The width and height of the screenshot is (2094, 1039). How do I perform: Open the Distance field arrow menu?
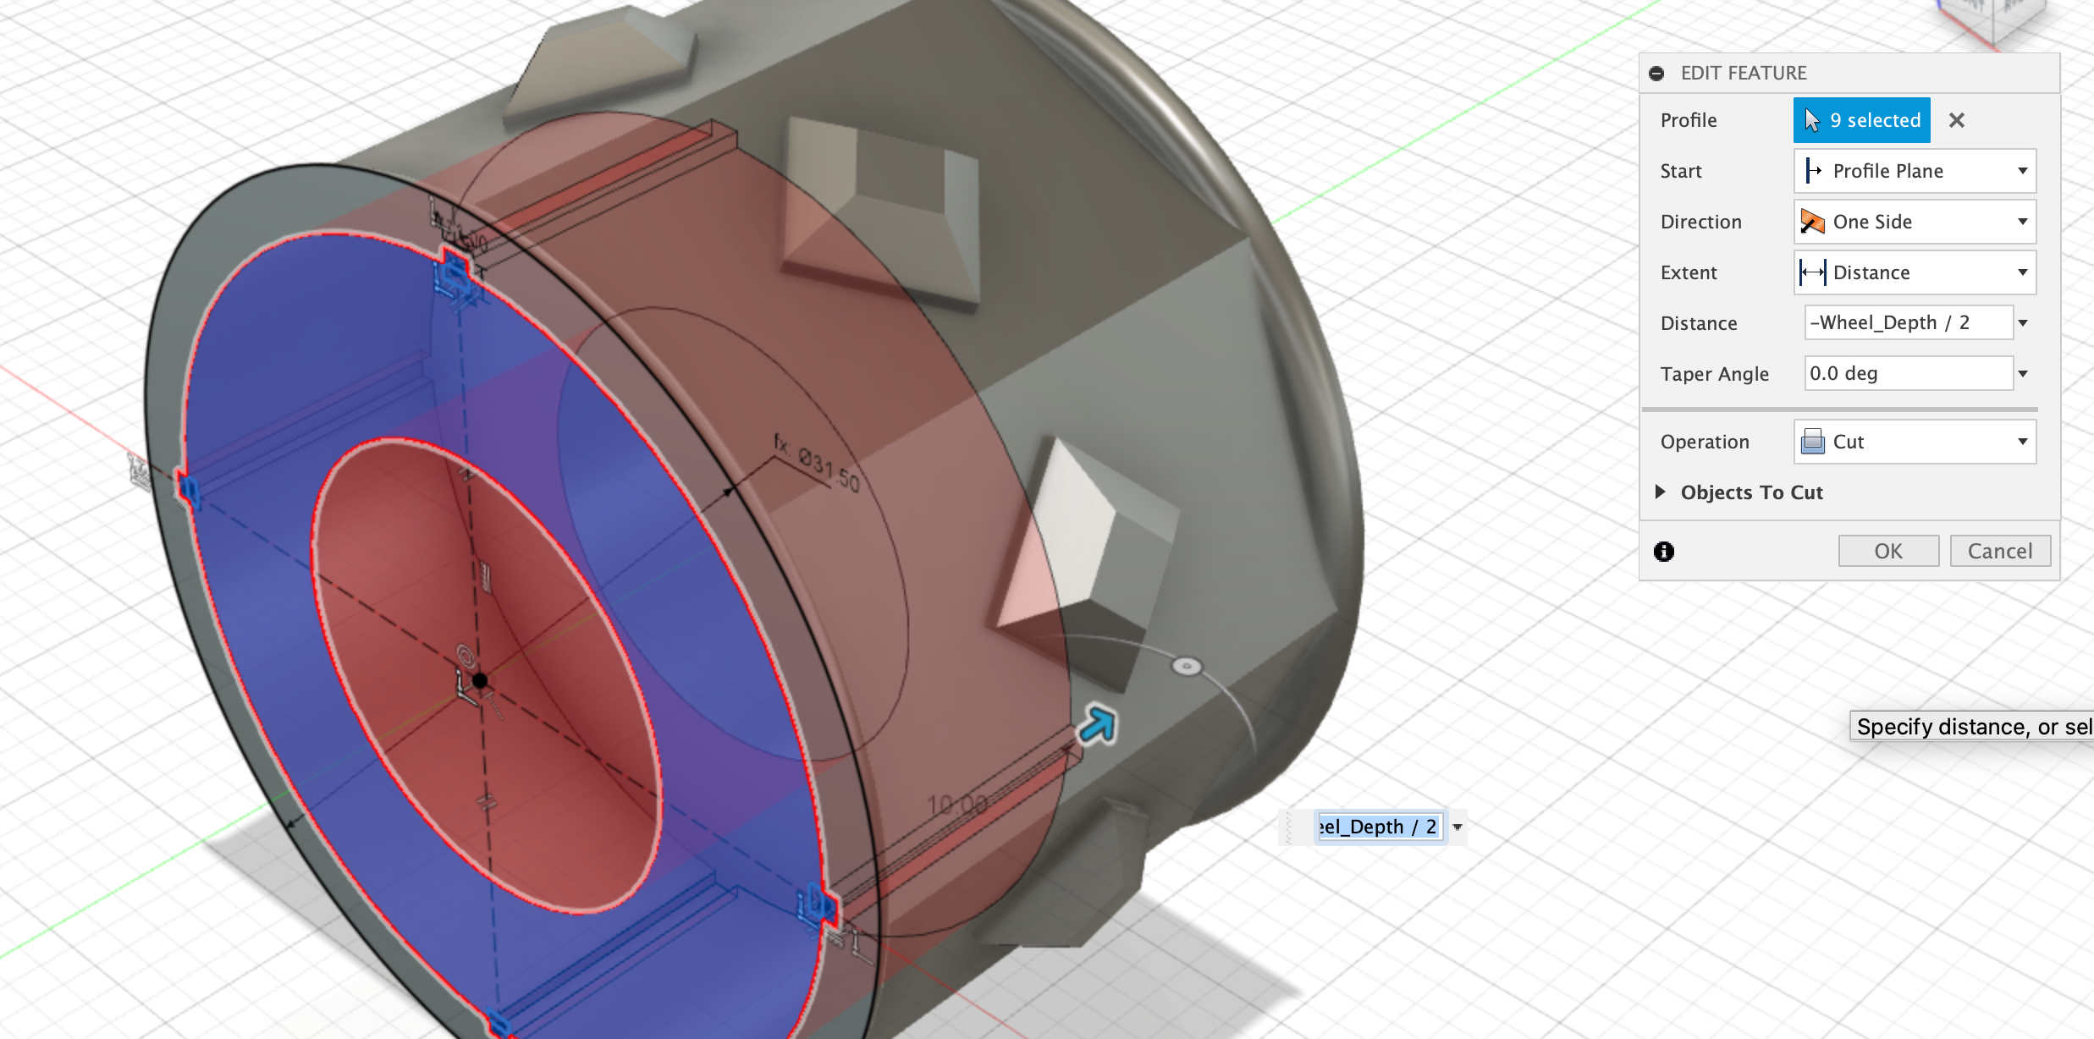click(x=2023, y=323)
